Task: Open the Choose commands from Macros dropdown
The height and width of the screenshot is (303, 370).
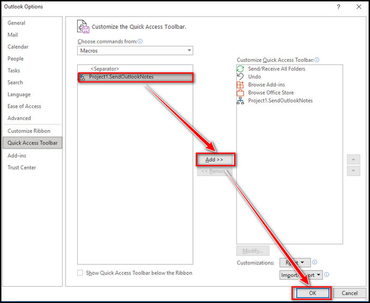Action: 135,51
